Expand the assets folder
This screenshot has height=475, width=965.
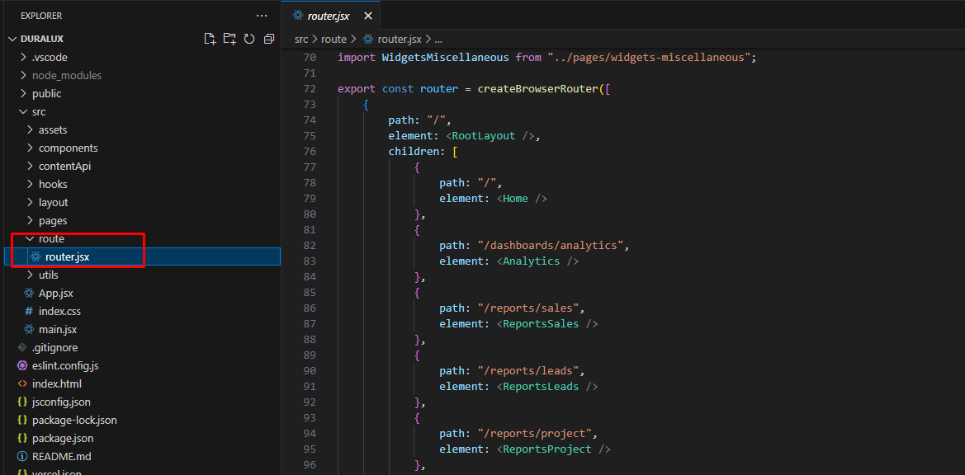(x=31, y=129)
